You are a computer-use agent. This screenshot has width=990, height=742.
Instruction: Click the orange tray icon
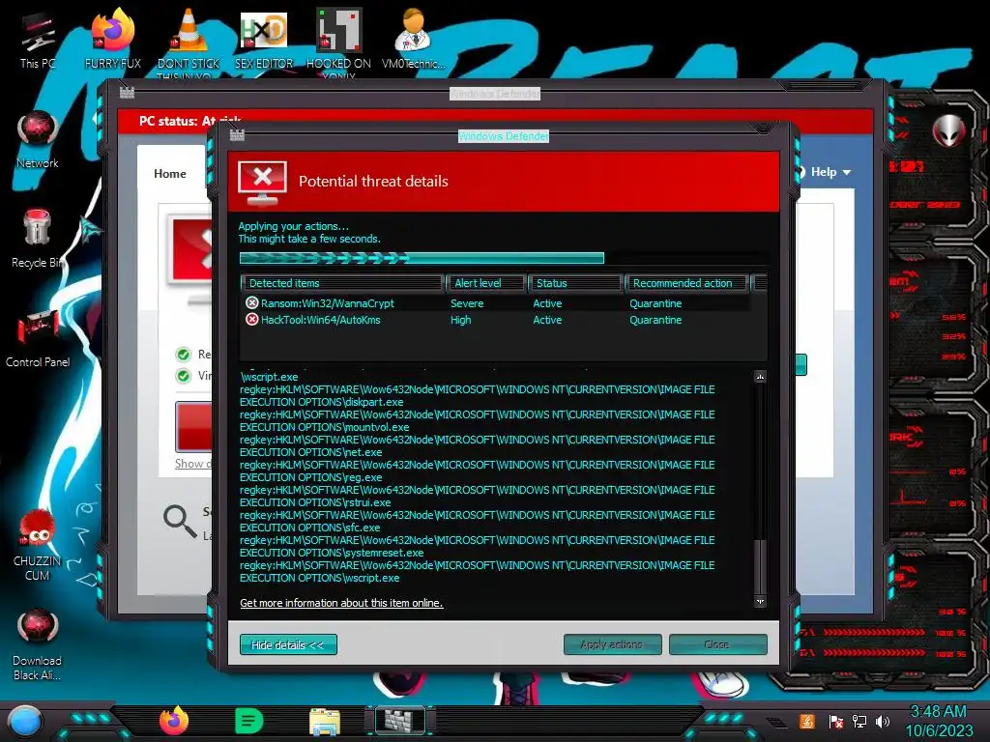pyautogui.click(x=806, y=721)
